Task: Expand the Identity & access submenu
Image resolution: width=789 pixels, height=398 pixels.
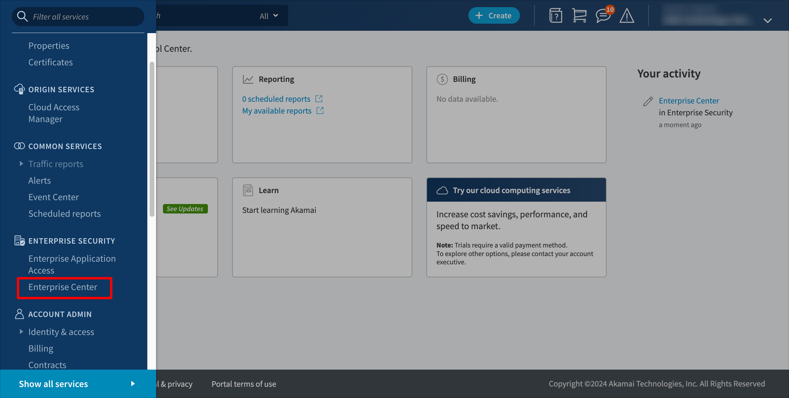Action: (21, 331)
